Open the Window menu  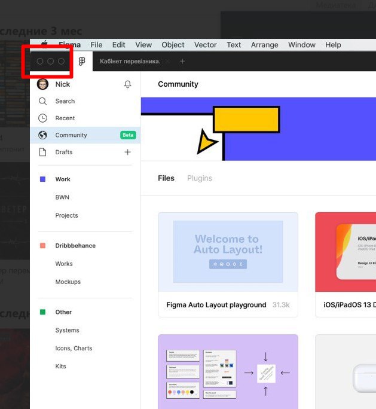click(302, 45)
